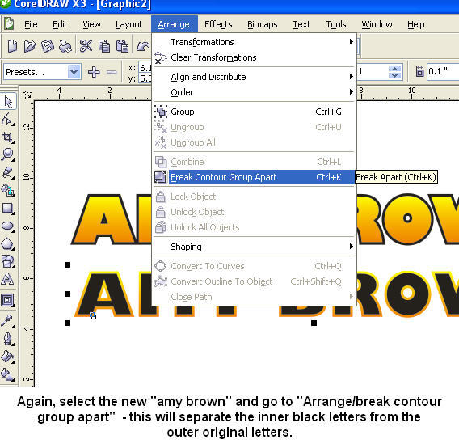The height and width of the screenshot is (448, 459).
Task: Click the Delete preset minus icon
Action: 112,72
